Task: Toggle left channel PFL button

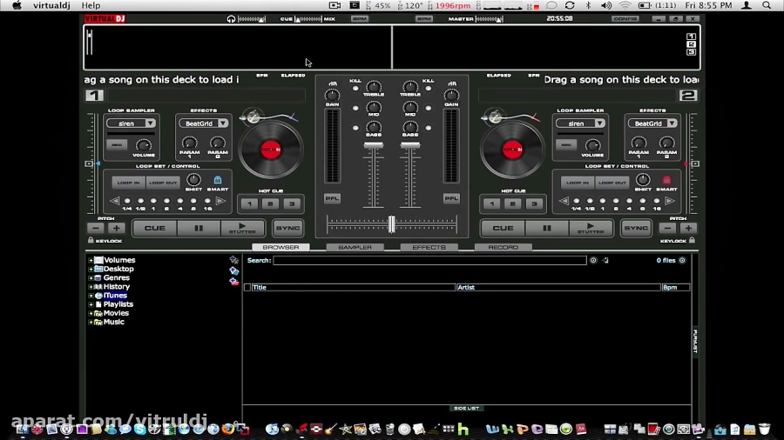Action: 332,198
